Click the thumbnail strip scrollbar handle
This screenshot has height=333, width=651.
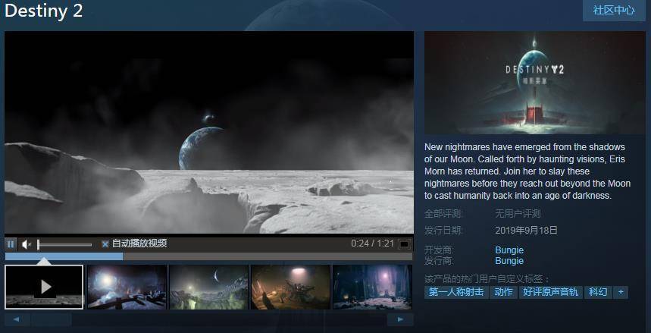click(51, 319)
